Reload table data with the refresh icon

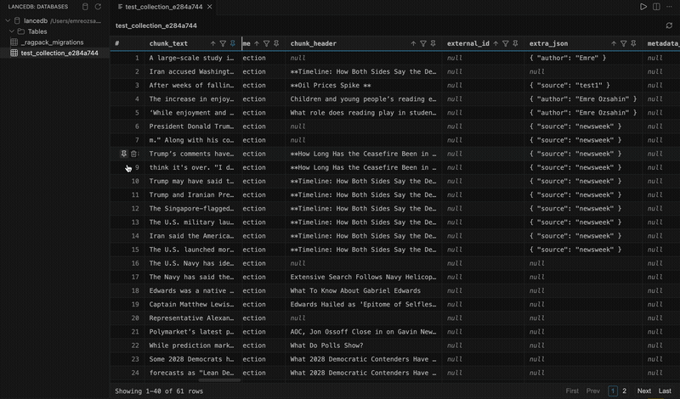669,25
